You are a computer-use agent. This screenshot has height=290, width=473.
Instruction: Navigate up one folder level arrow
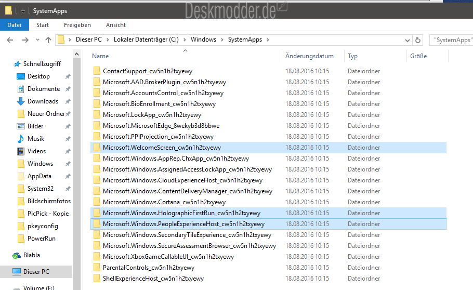coord(48,40)
